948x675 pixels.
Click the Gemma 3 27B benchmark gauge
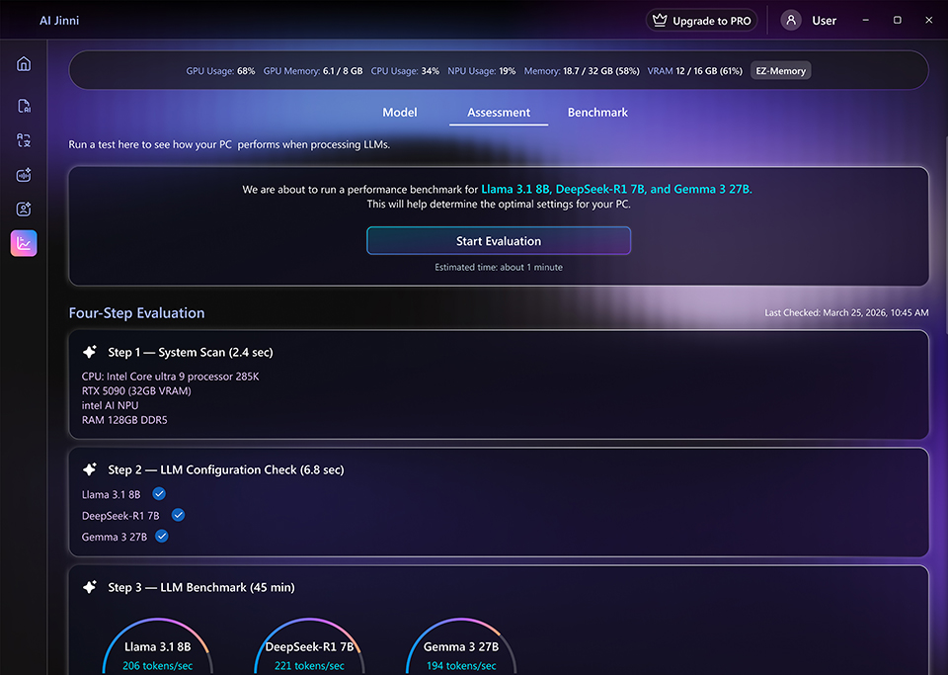(461, 646)
